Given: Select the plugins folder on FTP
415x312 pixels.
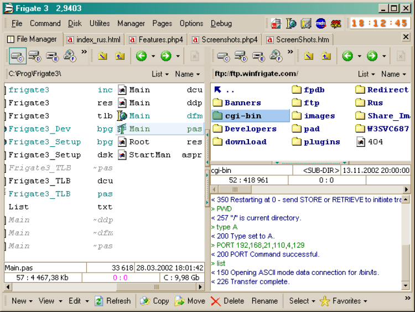Looking at the screenshot, I should (316, 142).
